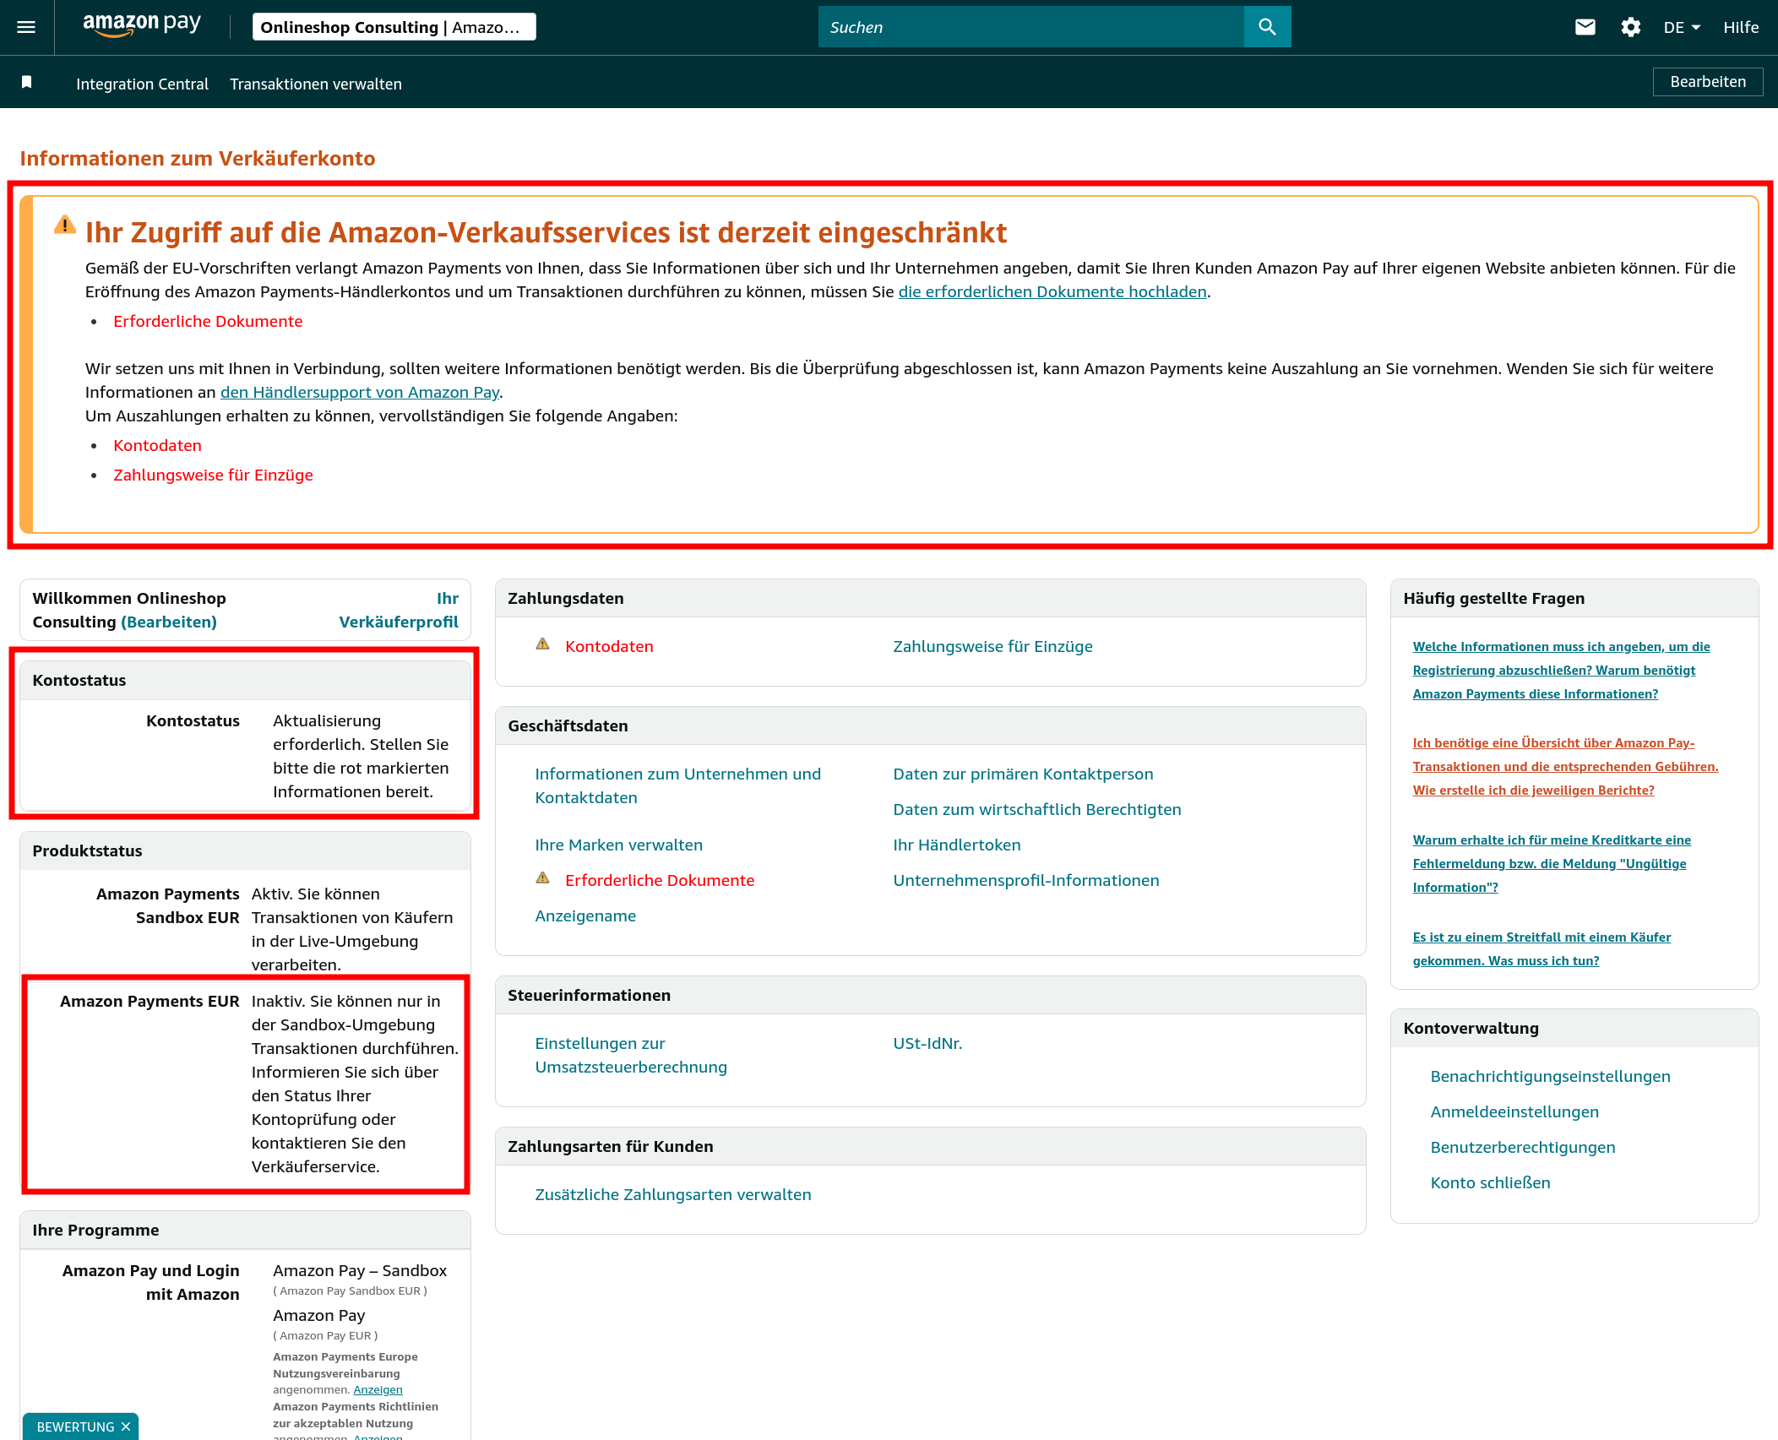Select the 'Amazon Payments Sandbox EUR' product label
The image size is (1778, 1440).
coord(167,905)
